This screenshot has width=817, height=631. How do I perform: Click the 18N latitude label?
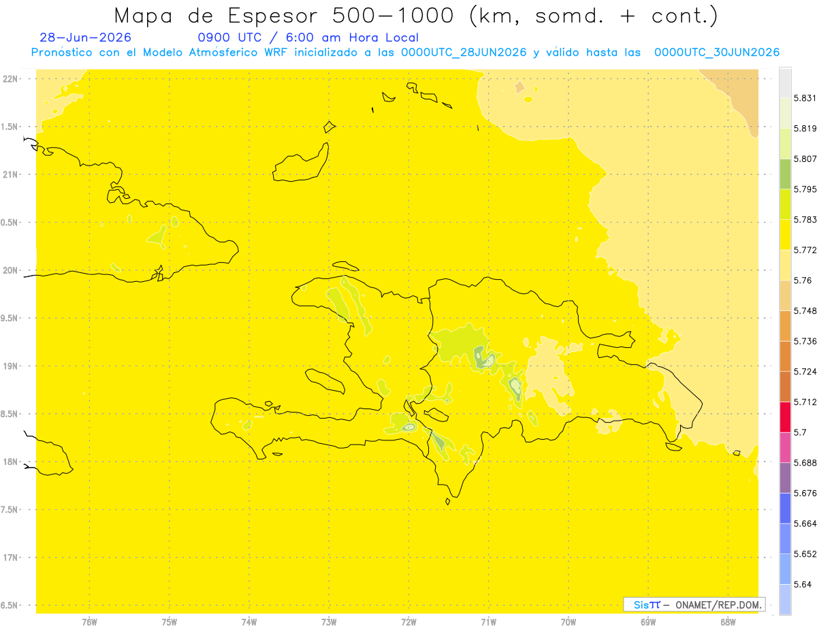tap(10, 462)
